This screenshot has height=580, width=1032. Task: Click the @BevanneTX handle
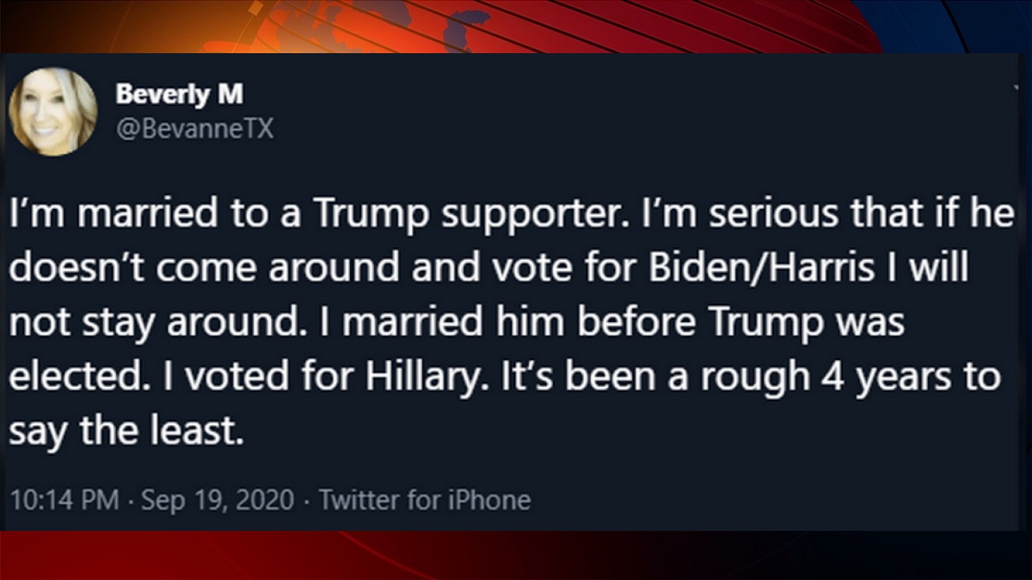[x=193, y=129]
